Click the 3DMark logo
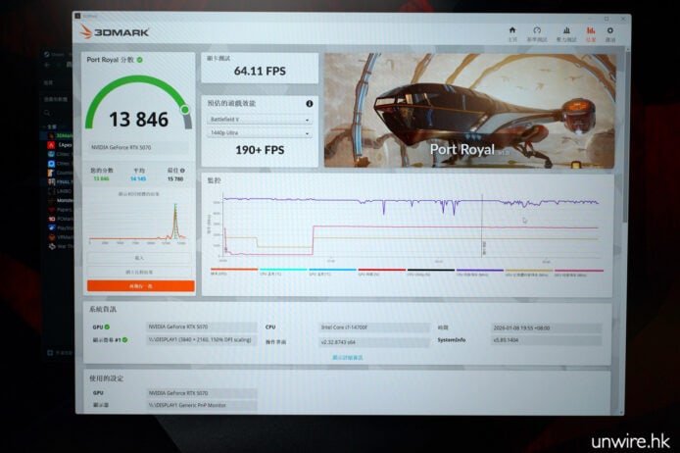Screen dimensions: 680x453 click(115, 32)
